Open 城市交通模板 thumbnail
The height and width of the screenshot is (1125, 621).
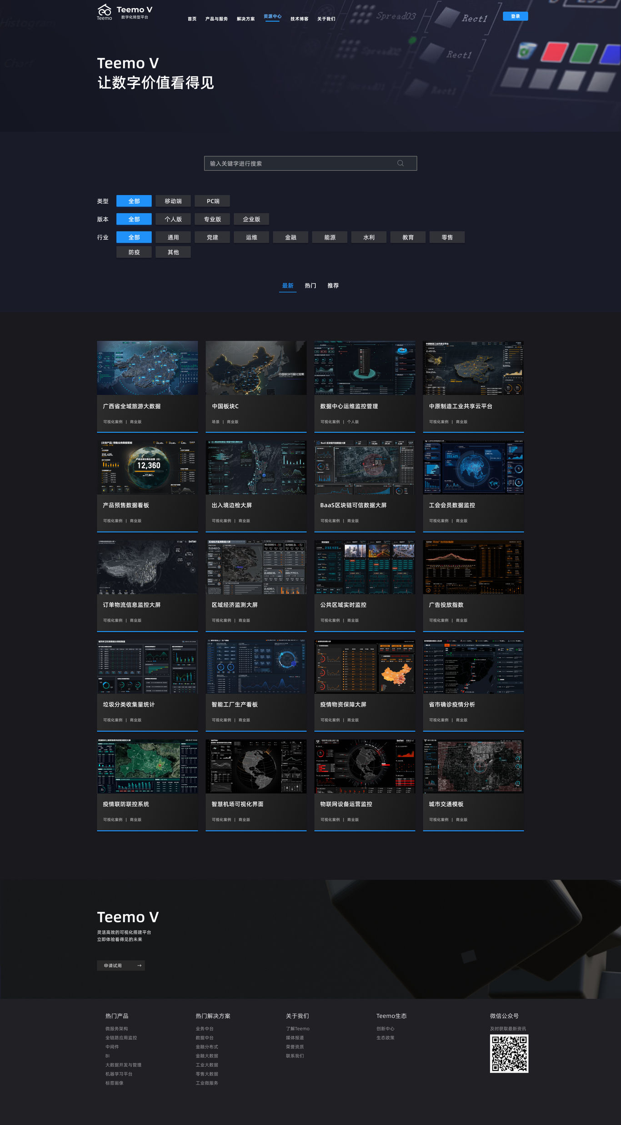coord(473,766)
